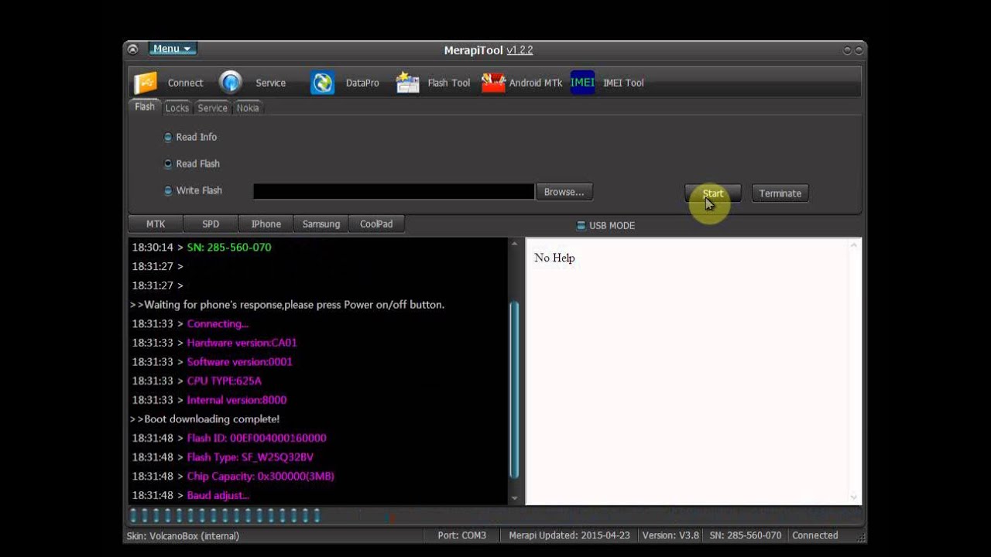Select the Write Flash option
The width and height of the screenshot is (991, 557).
click(193, 190)
